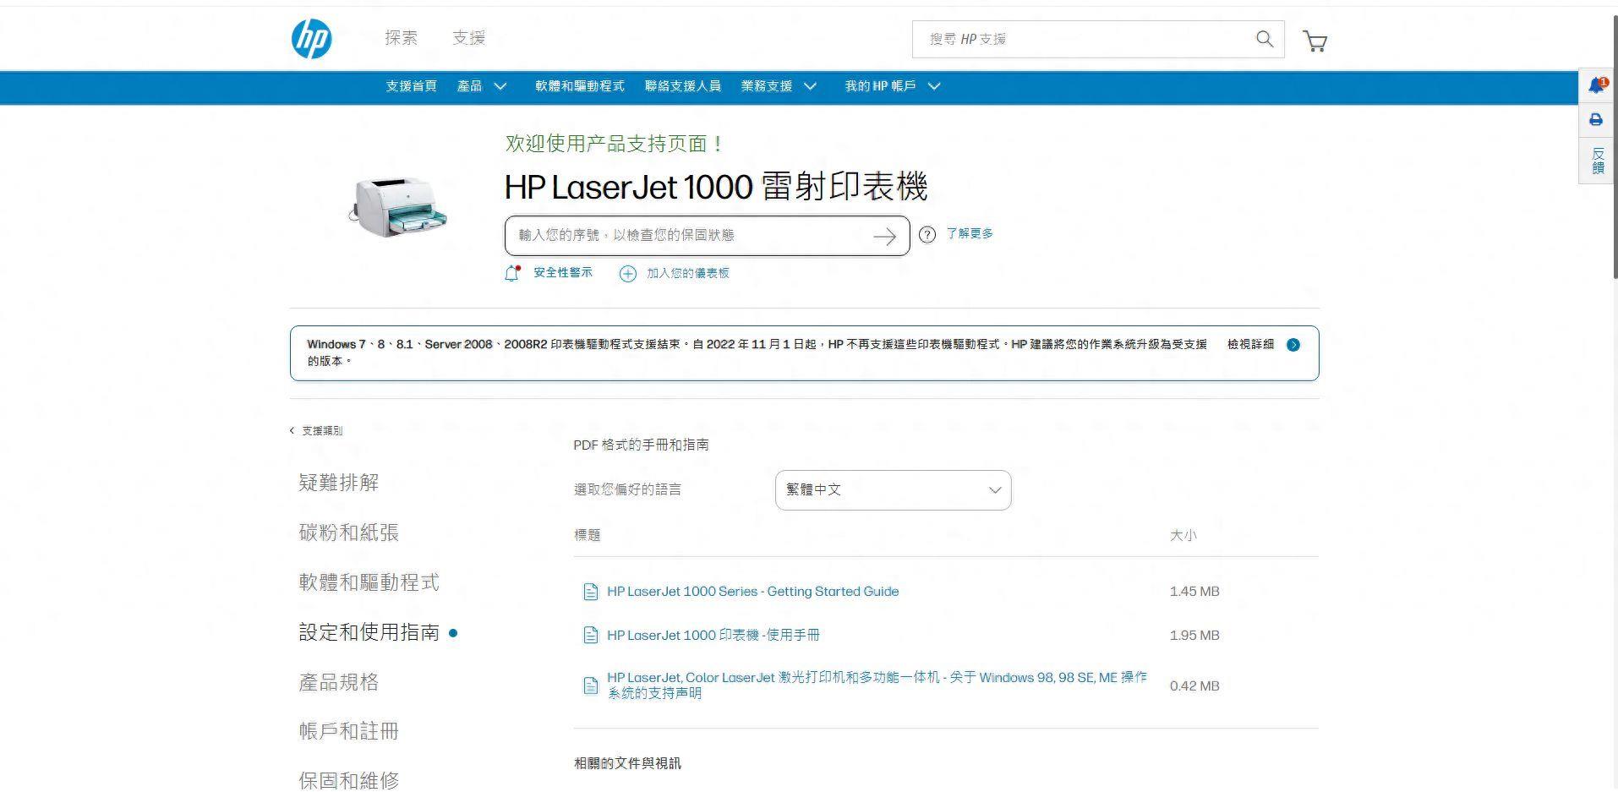Open HP LaserJet 1000 印表機 使用手冊
Screen dimensions: 1618x792
(713, 636)
